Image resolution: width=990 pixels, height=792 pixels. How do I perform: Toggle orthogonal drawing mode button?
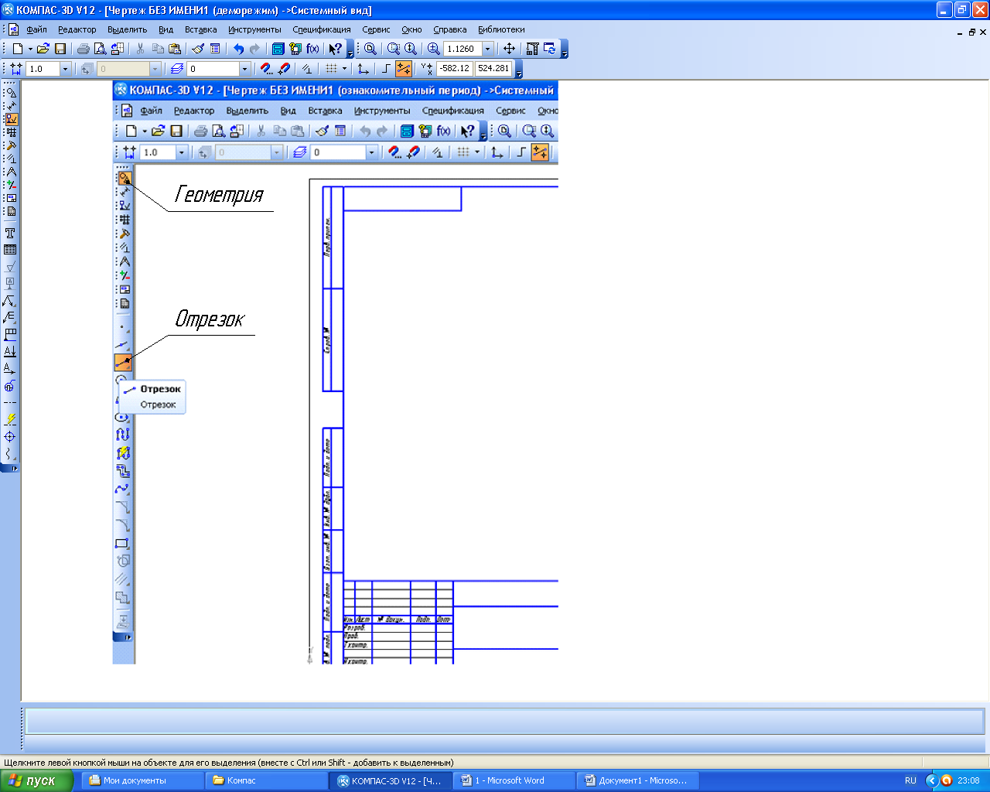[x=387, y=69]
